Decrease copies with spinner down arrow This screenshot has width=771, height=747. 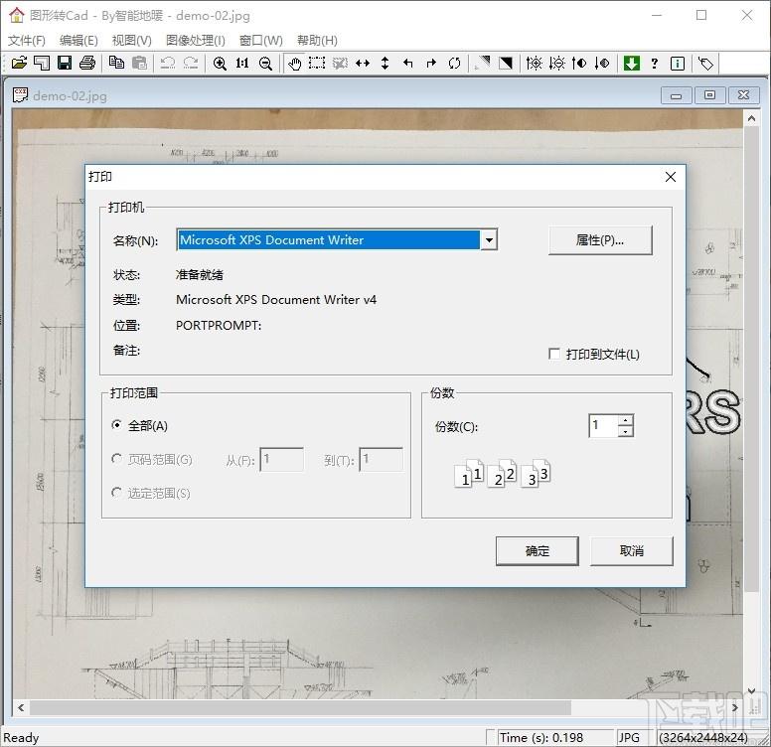626,431
